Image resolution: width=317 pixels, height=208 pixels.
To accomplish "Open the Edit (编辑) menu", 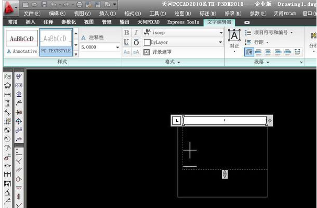I will coord(57,14).
